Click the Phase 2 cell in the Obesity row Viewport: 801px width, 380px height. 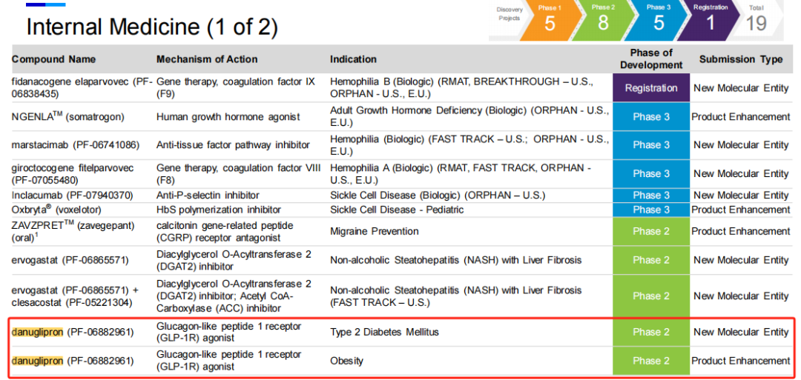coord(650,361)
